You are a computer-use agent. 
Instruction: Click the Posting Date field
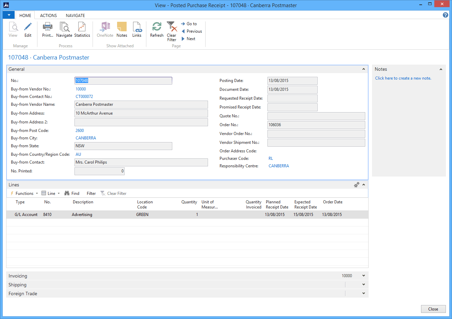[292, 81]
